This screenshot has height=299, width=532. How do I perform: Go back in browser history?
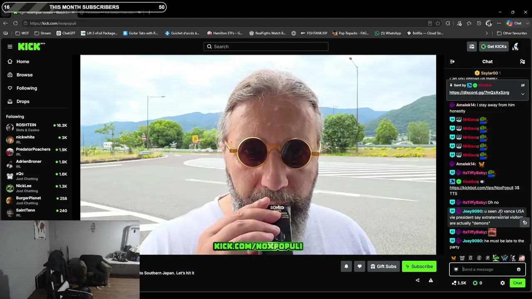pyautogui.click(x=5, y=23)
